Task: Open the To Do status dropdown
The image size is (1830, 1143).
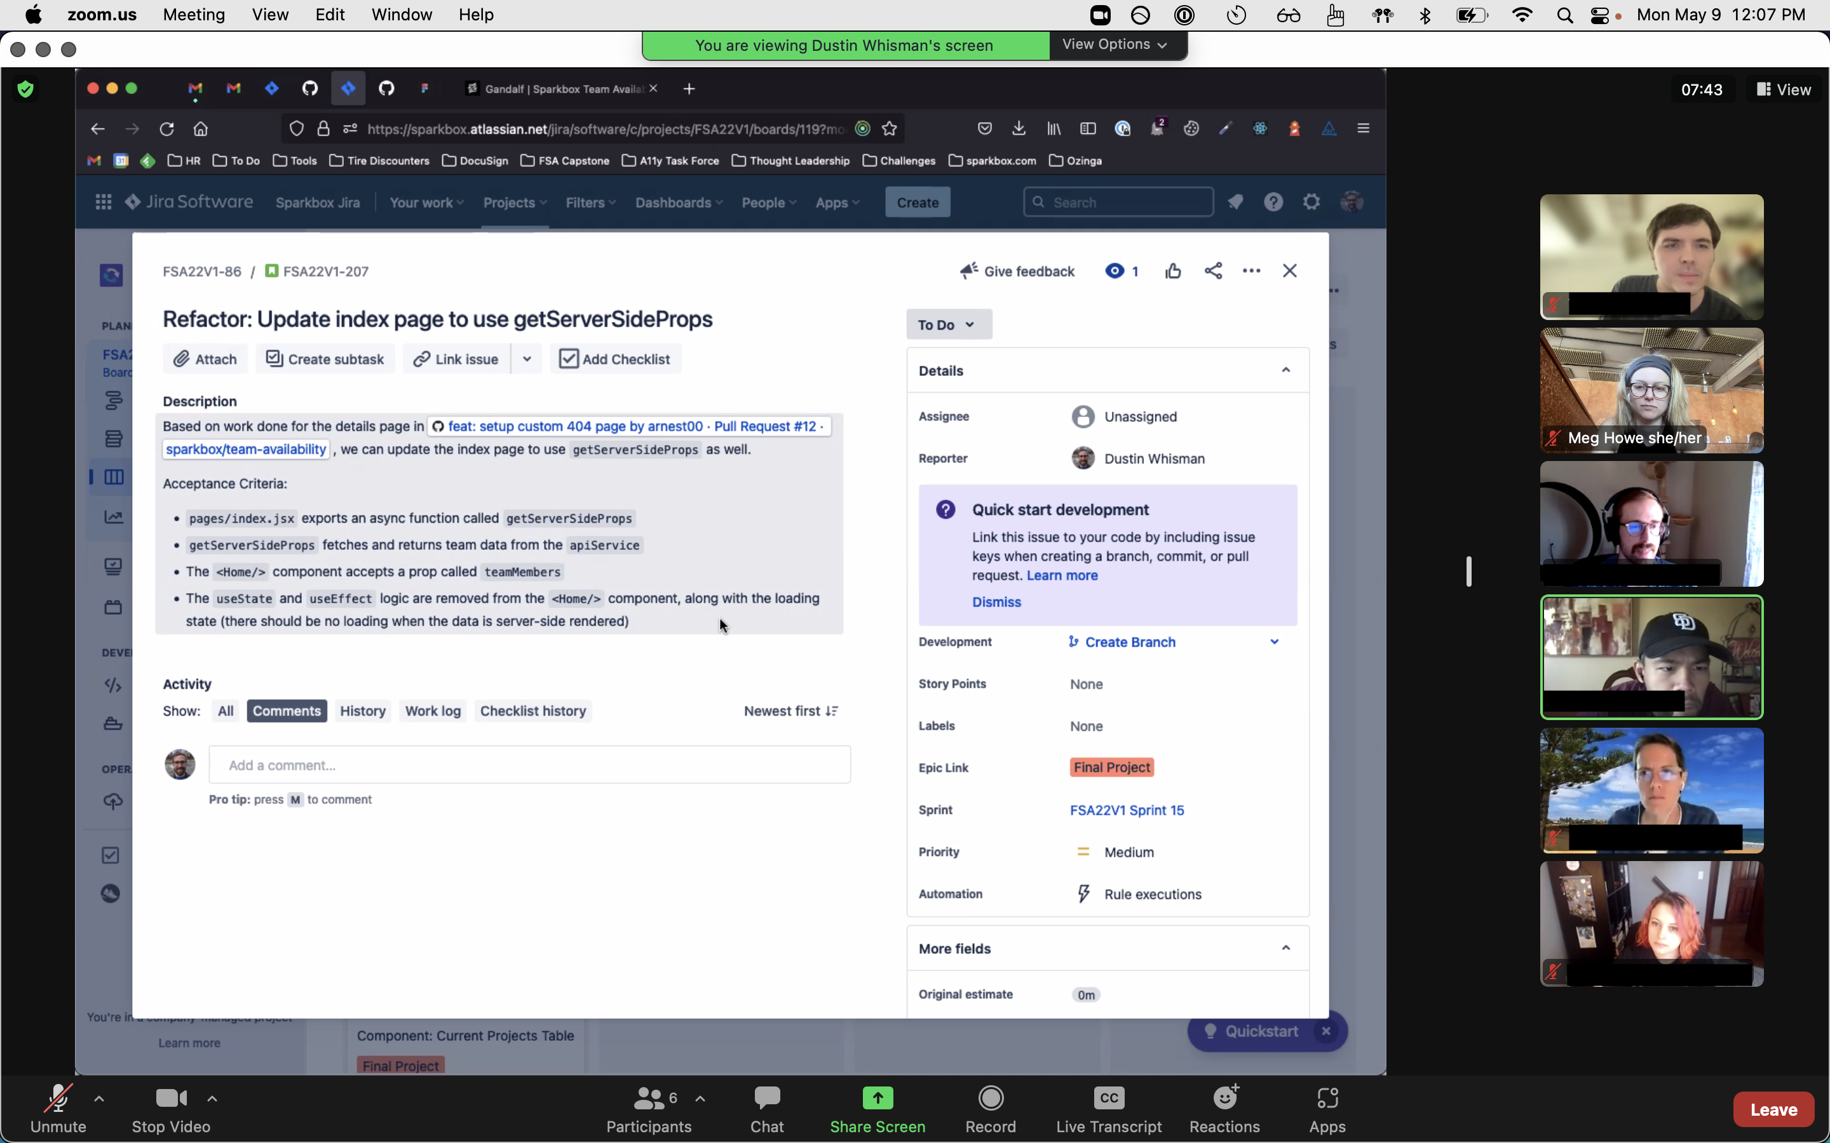Action: pyautogui.click(x=948, y=324)
